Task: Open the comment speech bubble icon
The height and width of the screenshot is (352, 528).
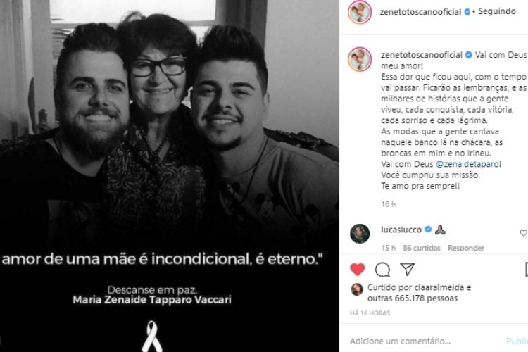Action: pos(382,270)
